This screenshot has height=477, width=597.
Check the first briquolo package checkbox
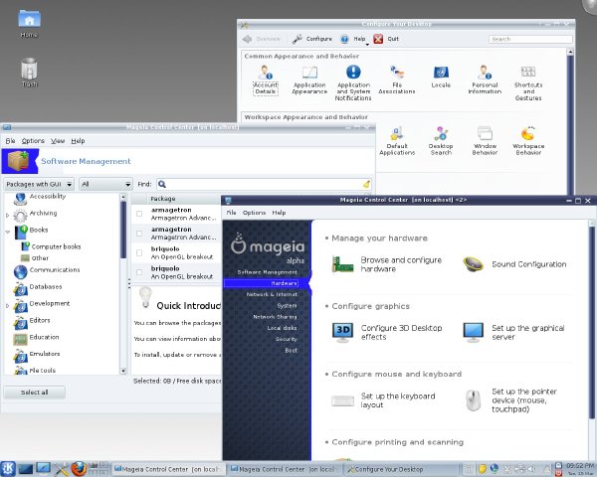(x=139, y=252)
